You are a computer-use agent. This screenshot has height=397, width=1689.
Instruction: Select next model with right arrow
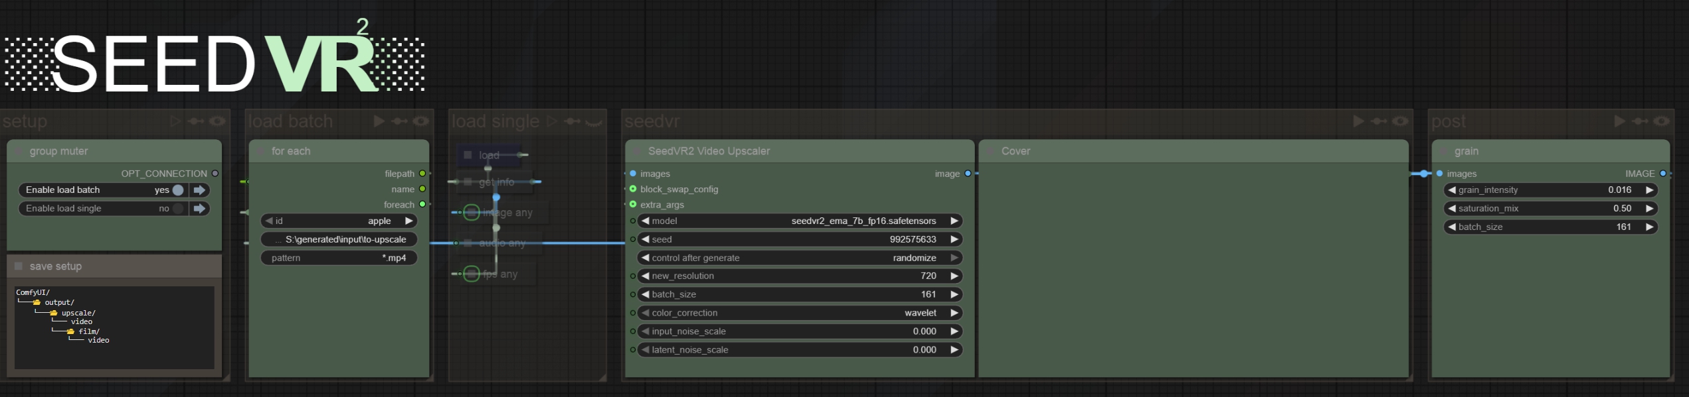pos(954,221)
